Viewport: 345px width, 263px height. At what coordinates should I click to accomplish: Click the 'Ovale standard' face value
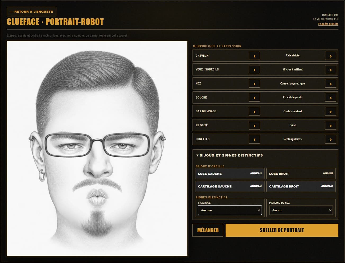pos(293,111)
